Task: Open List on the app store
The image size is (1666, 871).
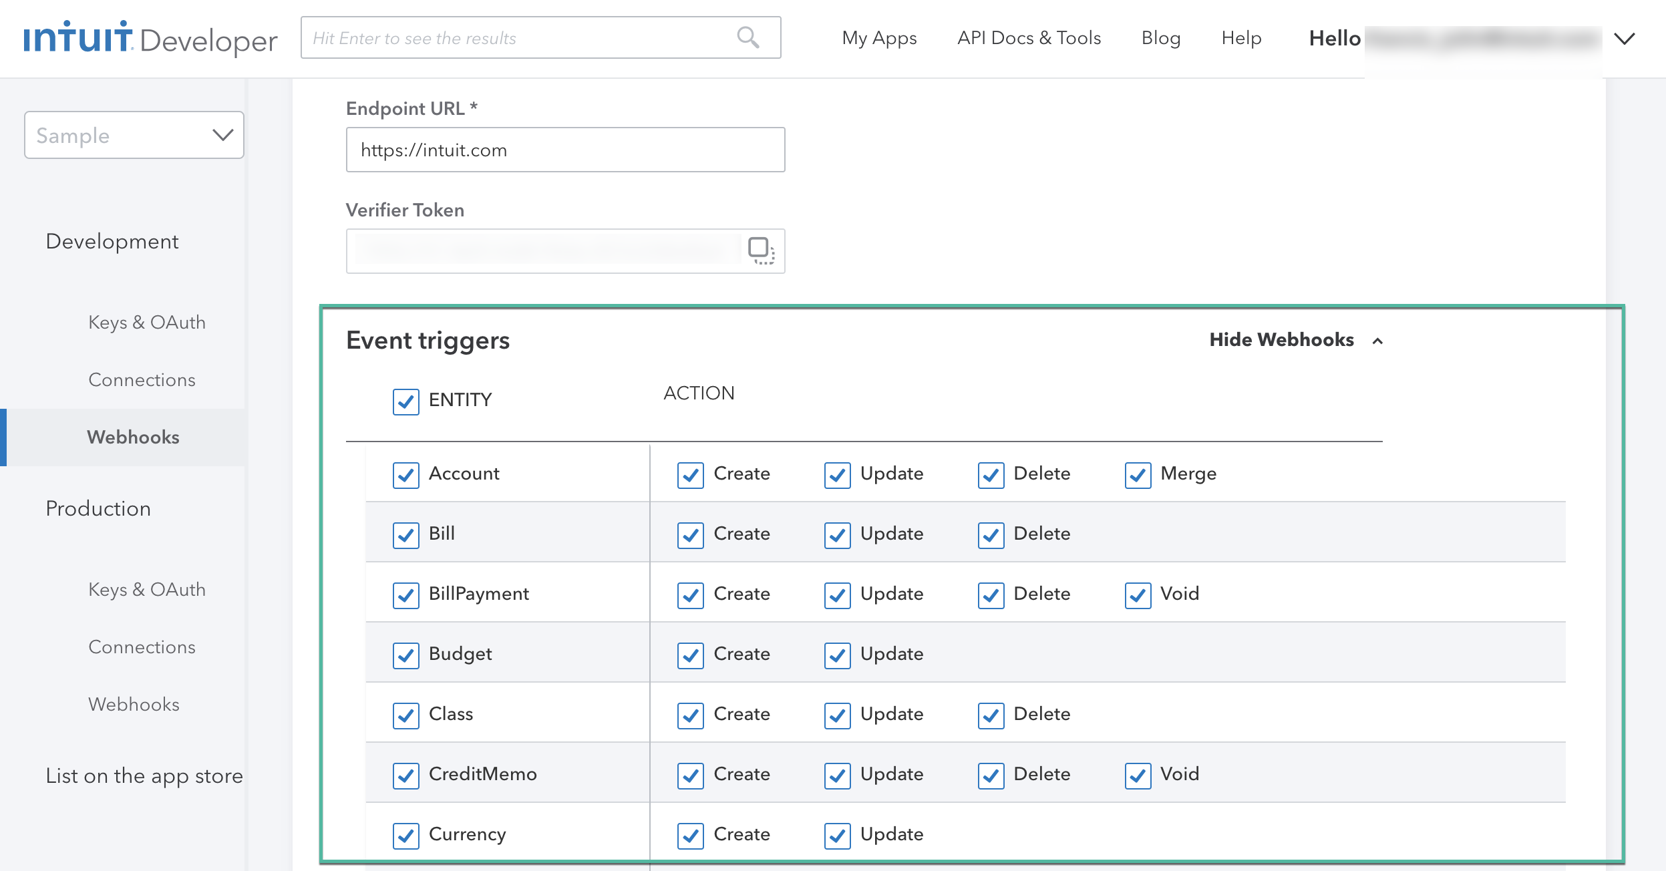Action: pyautogui.click(x=144, y=775)
